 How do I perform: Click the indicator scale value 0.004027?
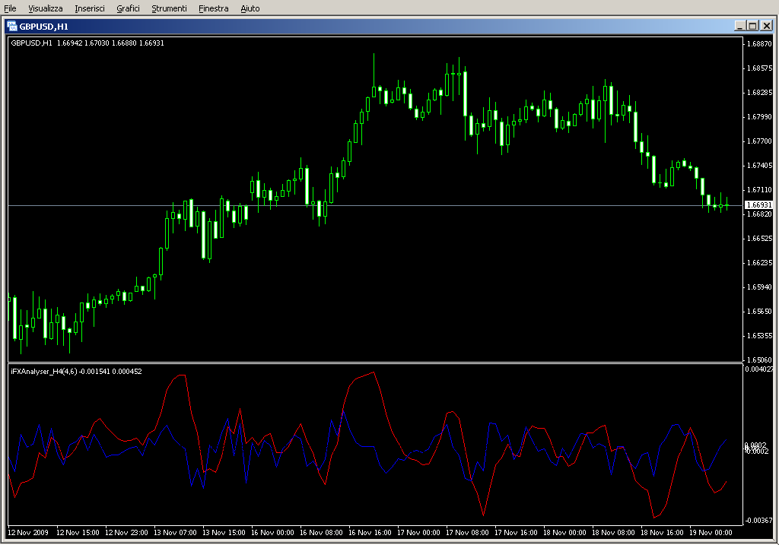(x=759, y=369)
